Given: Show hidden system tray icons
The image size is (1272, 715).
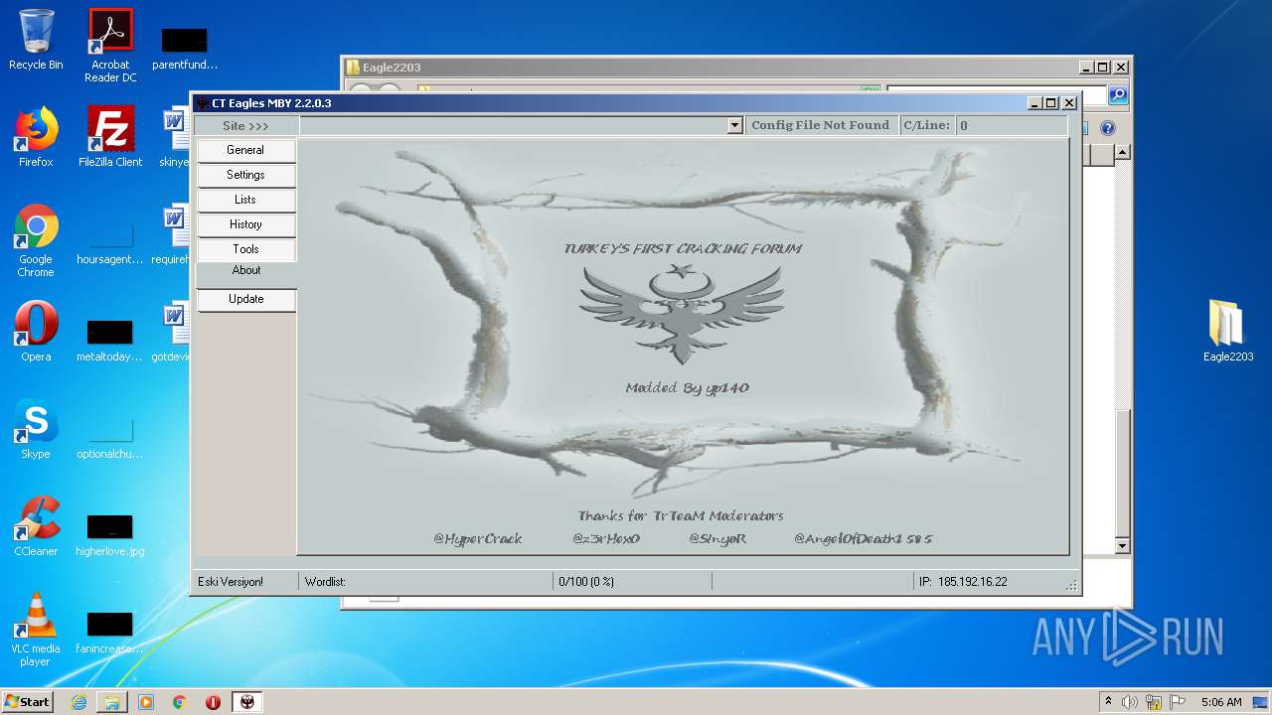Looking at the screenshot, I should point(1108,701).
